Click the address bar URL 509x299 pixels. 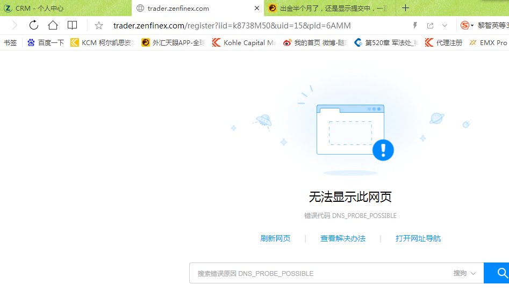pyautogui.click(x=232, y=26)
